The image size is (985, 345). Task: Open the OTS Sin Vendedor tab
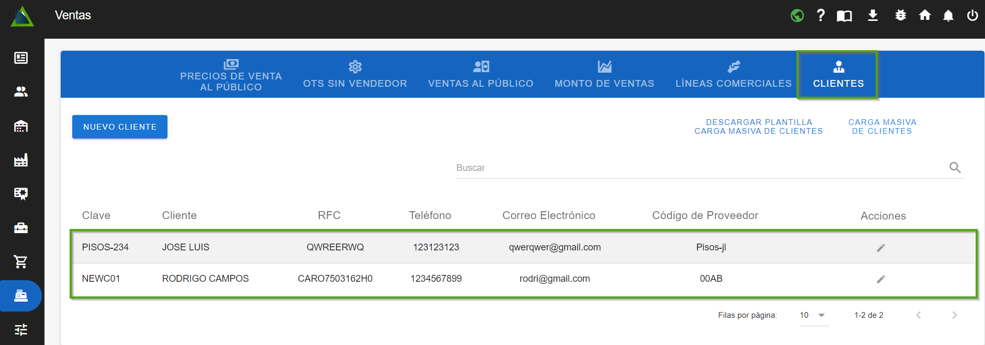coord(355,74)
